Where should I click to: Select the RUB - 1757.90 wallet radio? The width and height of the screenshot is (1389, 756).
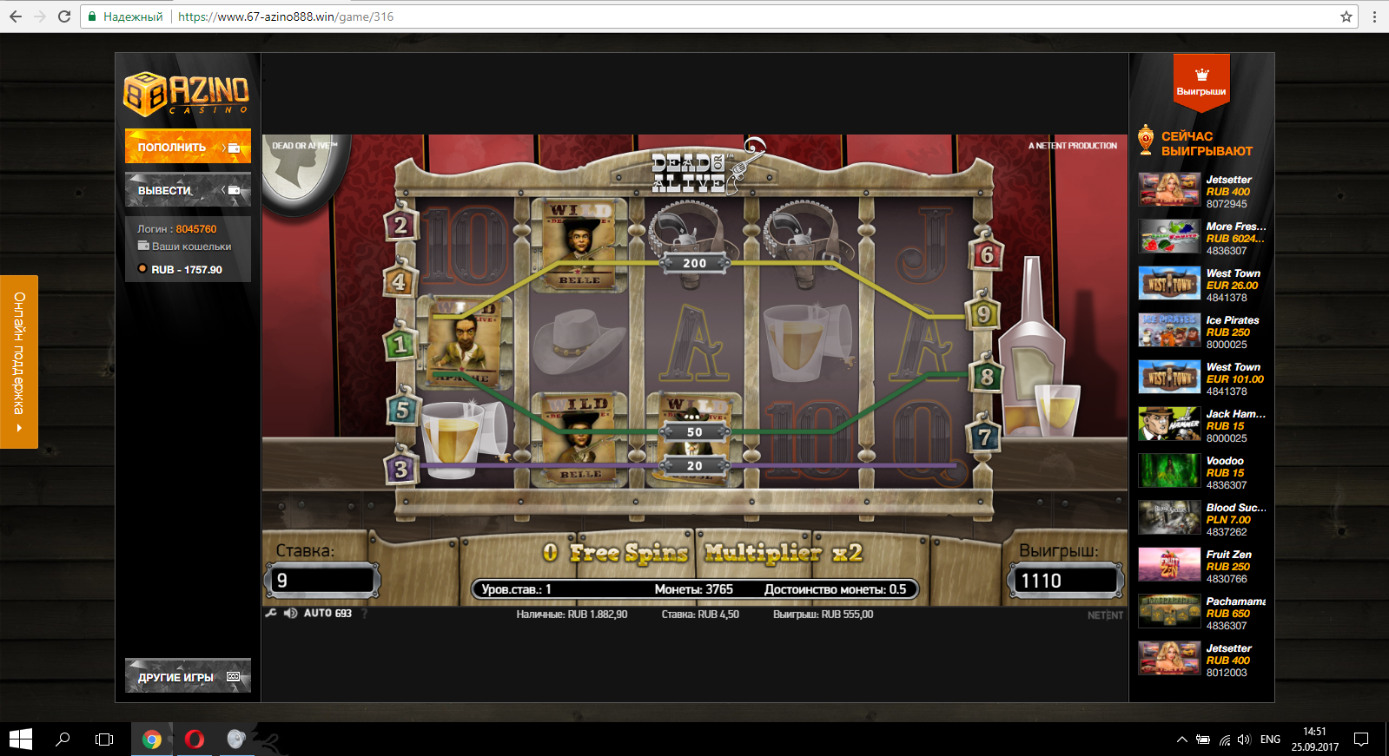(142, 269)
